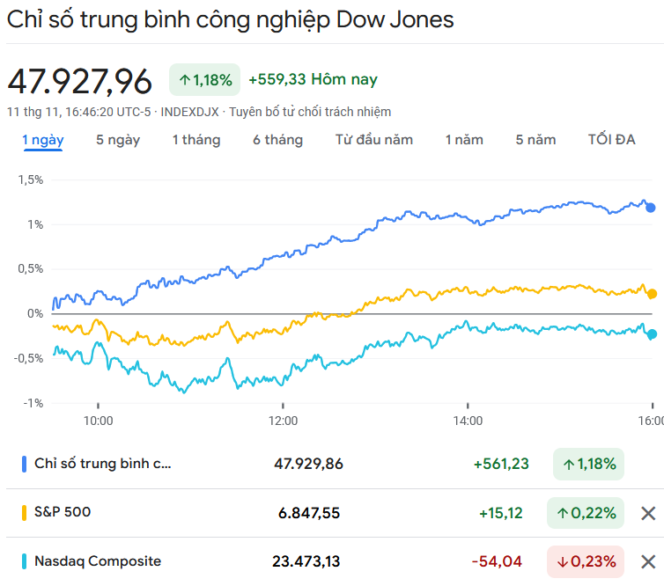Screen dimensions: 664x586
Task: Switch to the '1 năm' range tab
Action: click(464, 140)
